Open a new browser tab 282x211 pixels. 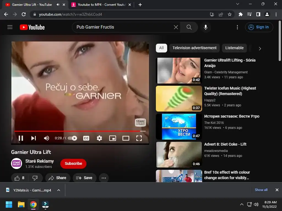click(x=140, y=5)
